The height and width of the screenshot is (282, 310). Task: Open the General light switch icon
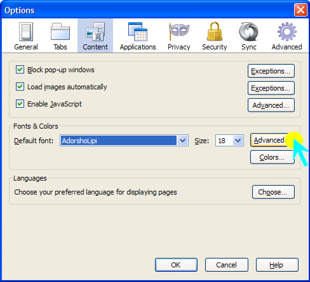point(26,32)
